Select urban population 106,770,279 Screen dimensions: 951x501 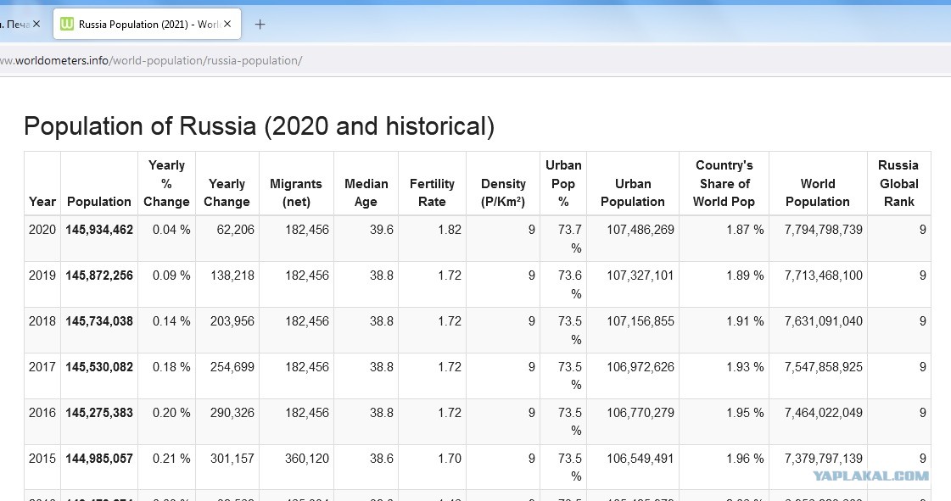tap(641, 413)
